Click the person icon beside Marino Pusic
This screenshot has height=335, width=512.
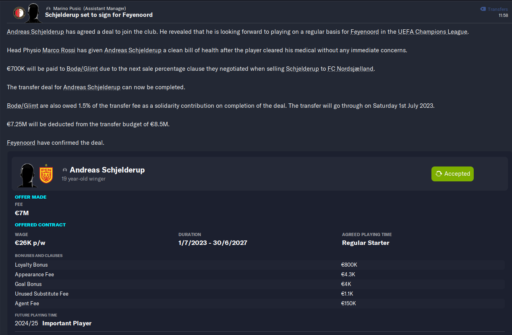(x=48, y=8)
